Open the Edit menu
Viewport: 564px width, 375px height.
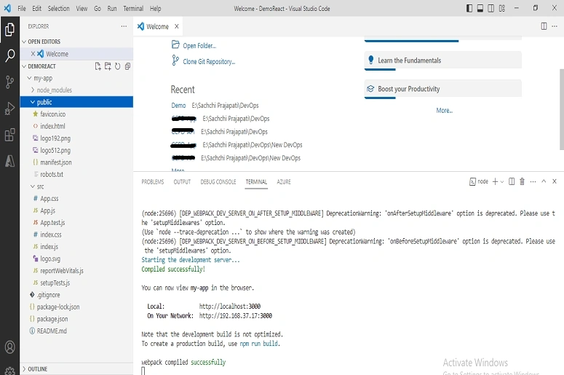[36, 8]
